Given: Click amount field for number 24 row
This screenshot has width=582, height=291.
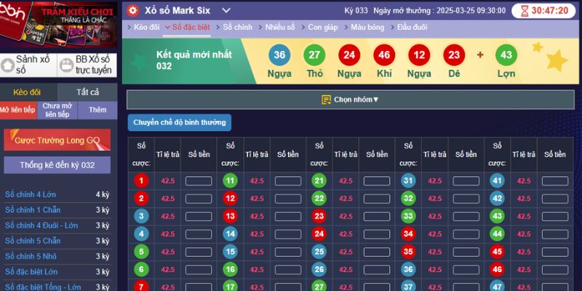Looking at the screenshot, I should (x=377, y=234).
